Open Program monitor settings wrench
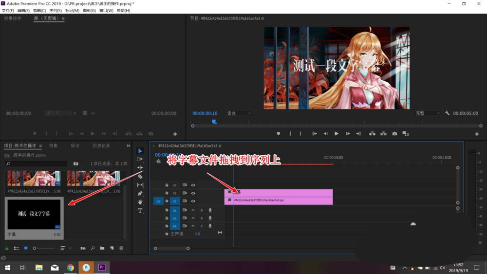This screenshot has height=274, width=487. pyautogui.click(x=447, y=113)
